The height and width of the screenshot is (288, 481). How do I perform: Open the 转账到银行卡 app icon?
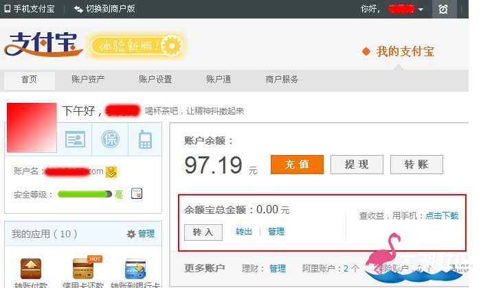(135, 269)
